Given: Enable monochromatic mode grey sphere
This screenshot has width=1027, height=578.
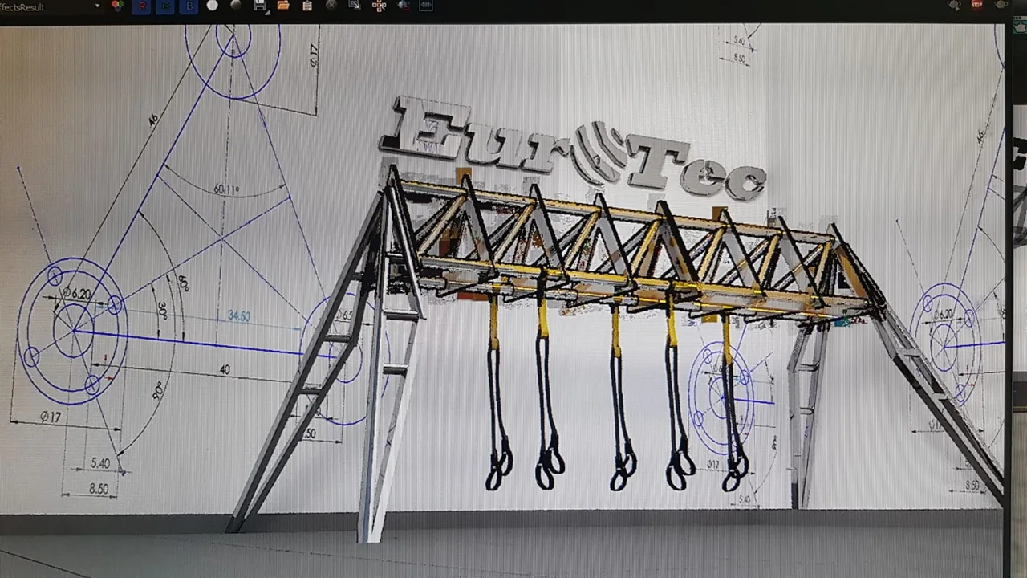Looking at the screenshot, I should pos(236,6).
